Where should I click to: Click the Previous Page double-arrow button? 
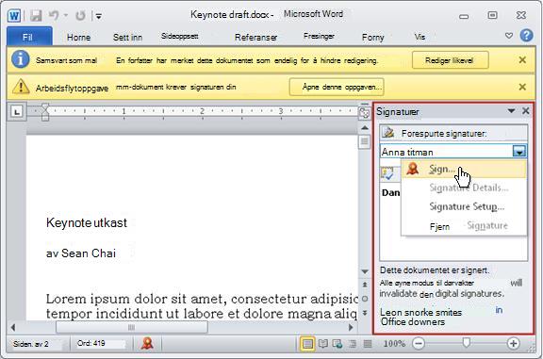pos(364,285)
